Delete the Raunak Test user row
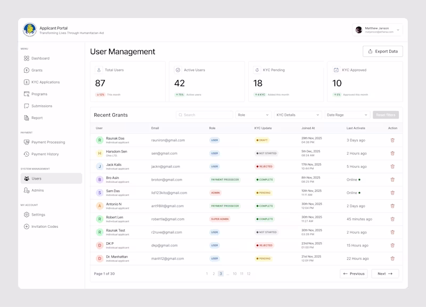Viewport: 426px width, 307px height. tap(392, 232)
